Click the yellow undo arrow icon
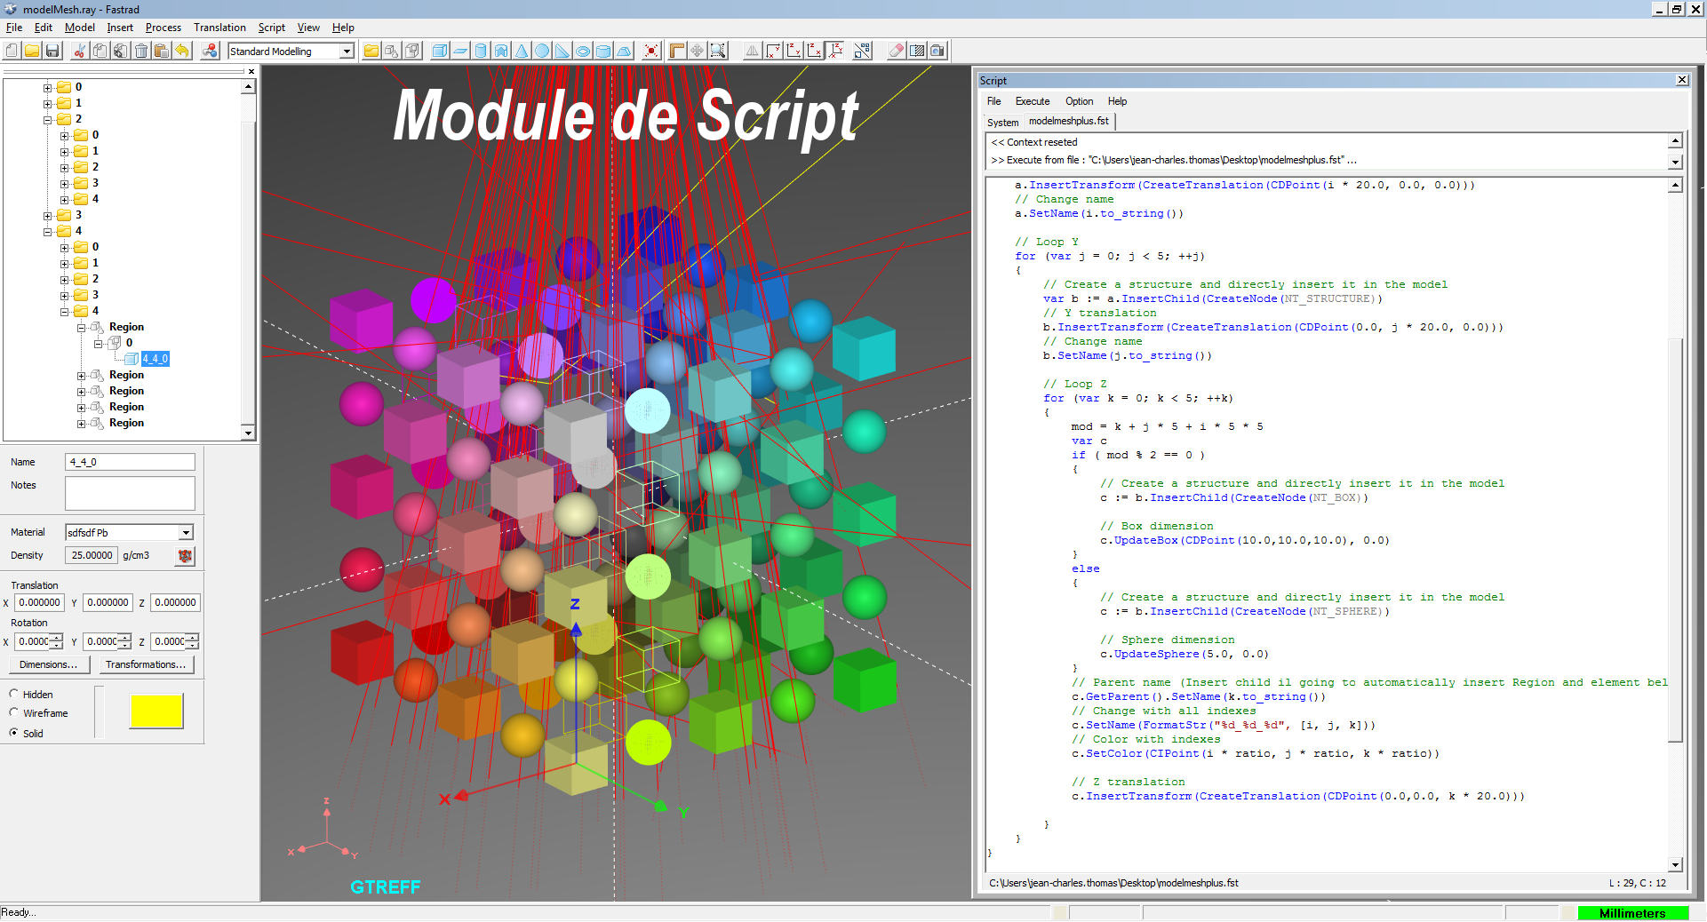Viewport: 1707px width, 922px height. point(182,51)
